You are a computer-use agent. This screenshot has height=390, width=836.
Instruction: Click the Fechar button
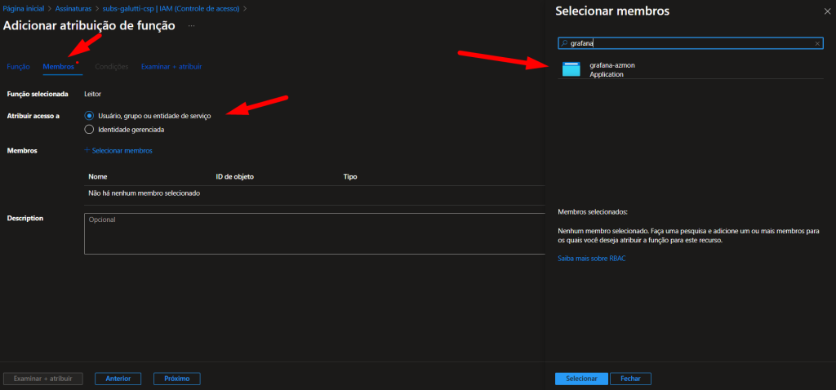630,379
